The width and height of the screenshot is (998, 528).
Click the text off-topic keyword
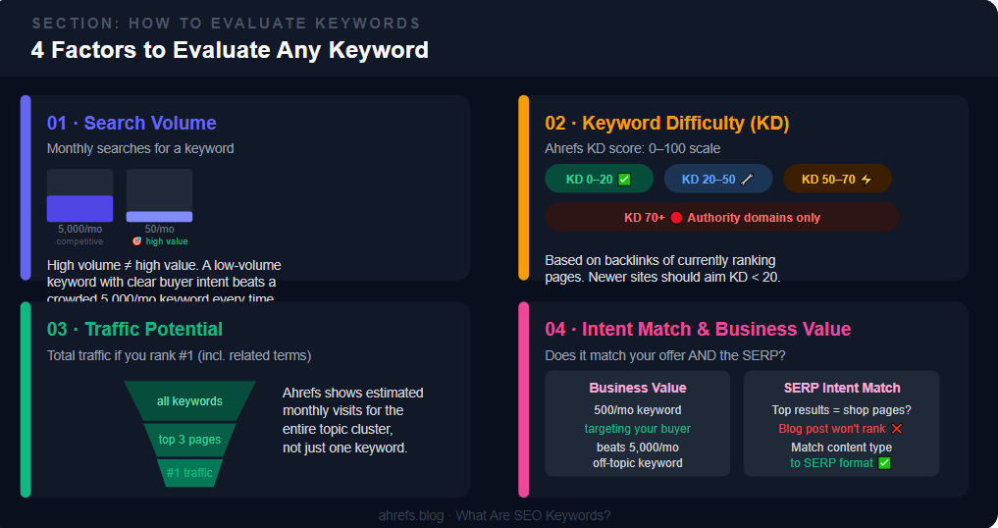[x=638, y=463]
